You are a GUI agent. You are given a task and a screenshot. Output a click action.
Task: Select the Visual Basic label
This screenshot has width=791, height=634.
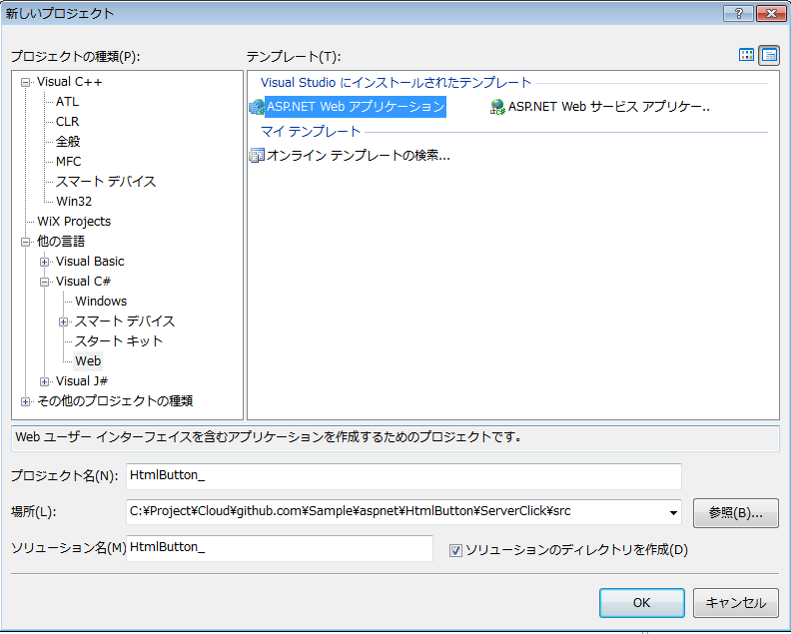click(90, 262)
